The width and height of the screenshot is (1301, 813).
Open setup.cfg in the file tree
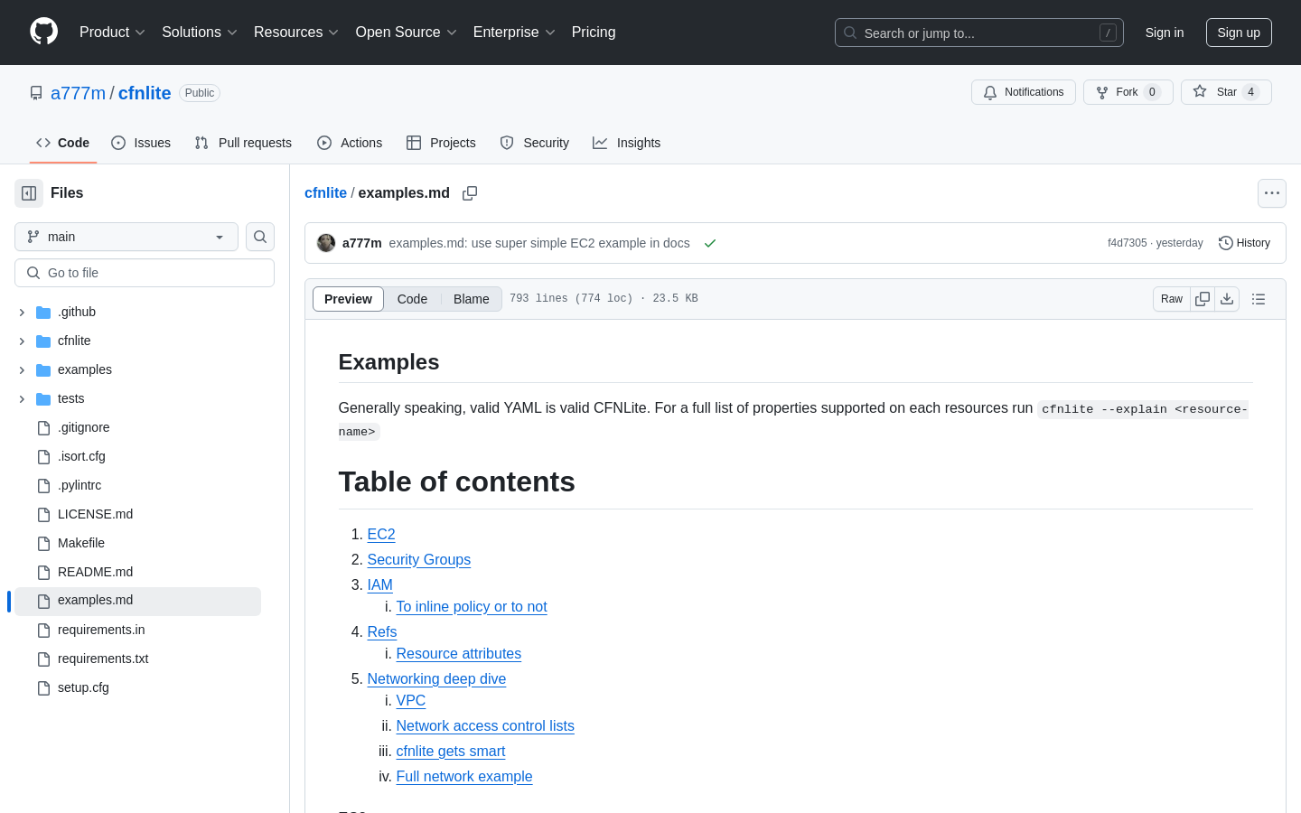click(83, 687)
